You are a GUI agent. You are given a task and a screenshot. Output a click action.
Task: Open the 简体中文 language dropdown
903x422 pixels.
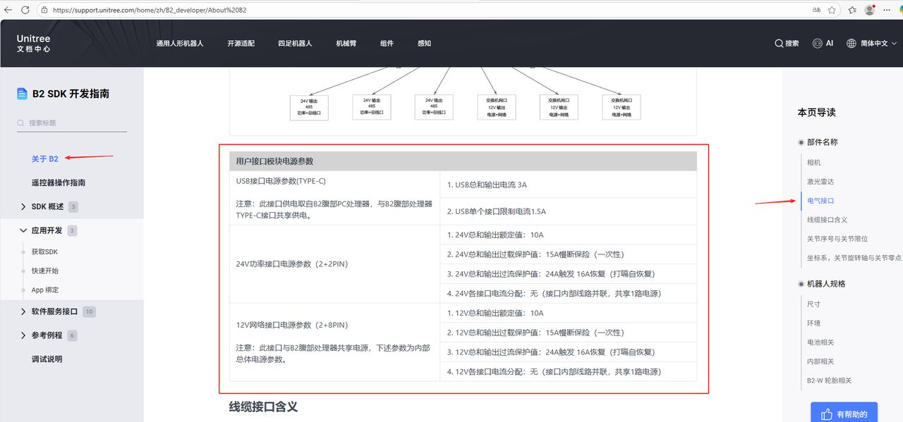(878, 44)
